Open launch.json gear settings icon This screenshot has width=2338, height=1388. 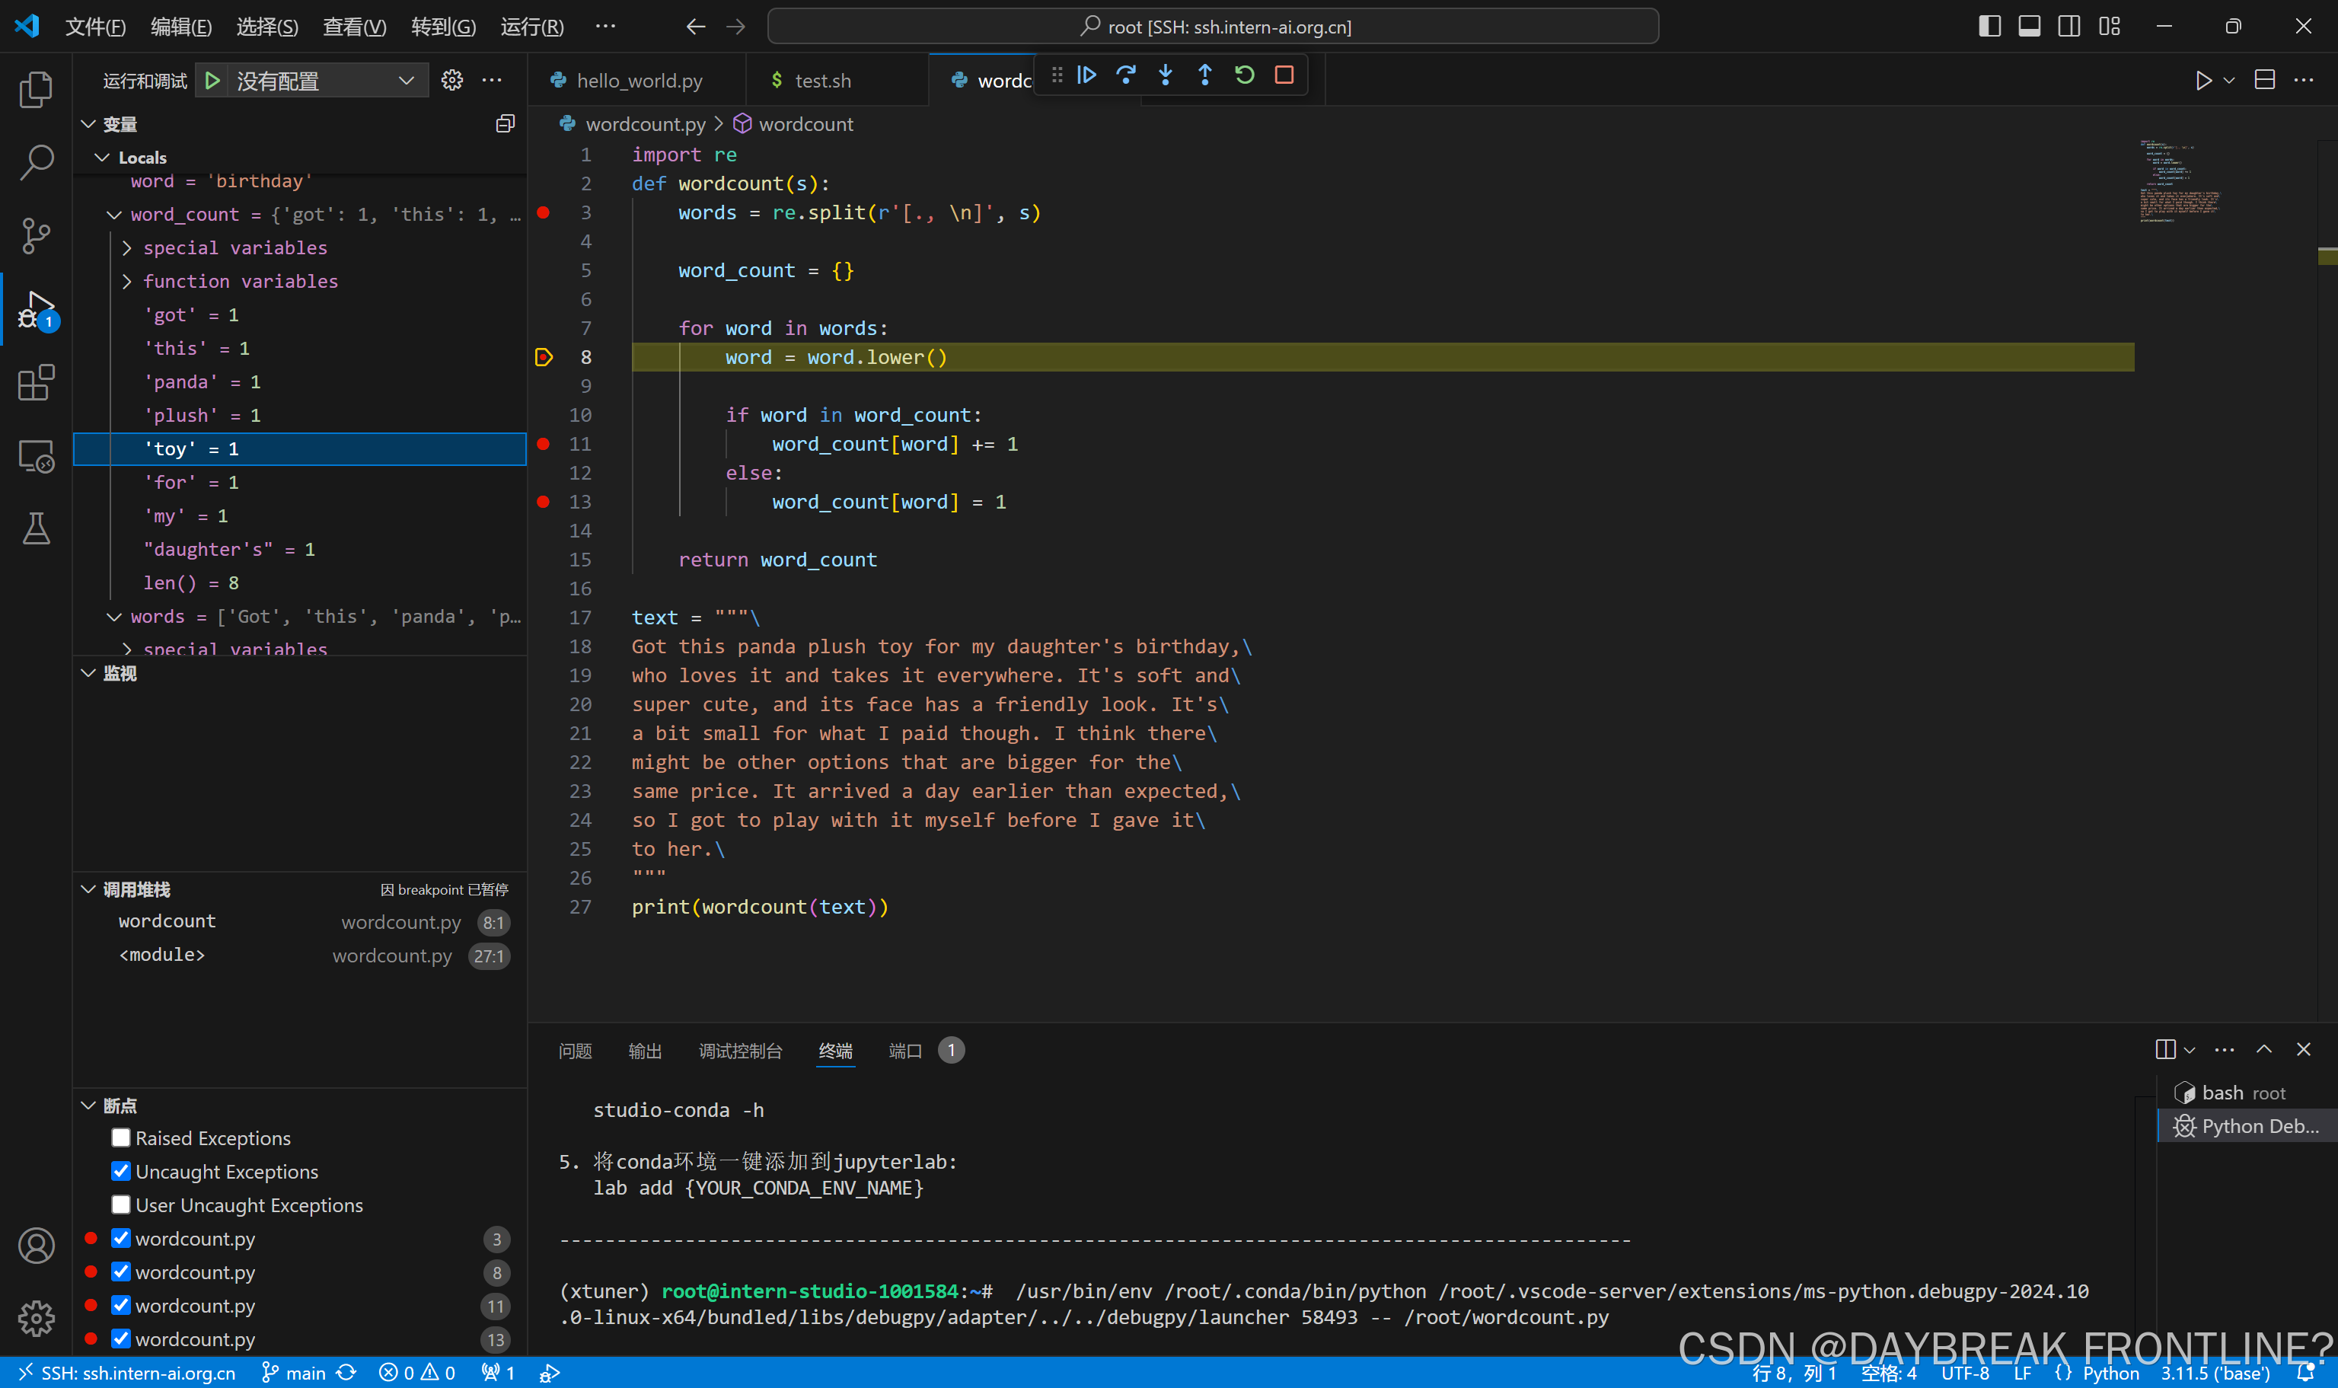451,81
